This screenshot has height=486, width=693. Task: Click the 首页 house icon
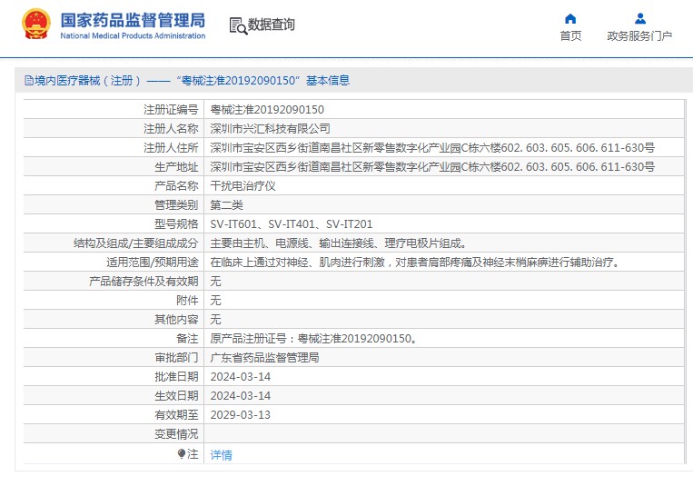pos(570,18)
